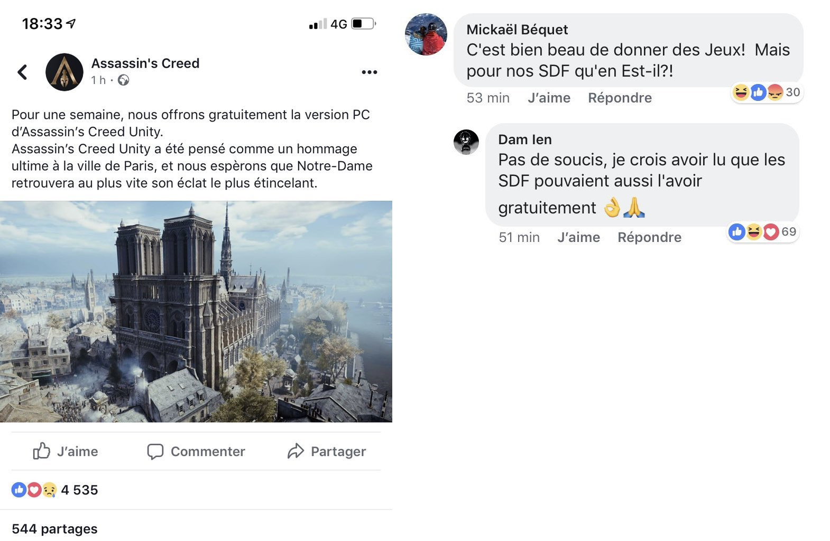Like Dam Ien's comment

point(578,237)
